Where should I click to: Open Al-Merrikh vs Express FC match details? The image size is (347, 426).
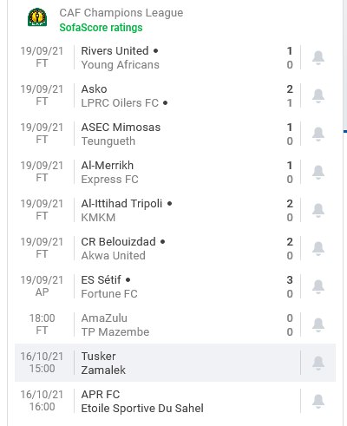point(158,172)
